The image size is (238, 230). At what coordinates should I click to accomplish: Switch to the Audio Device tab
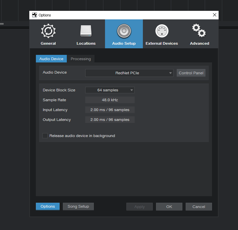coord(51,59)
